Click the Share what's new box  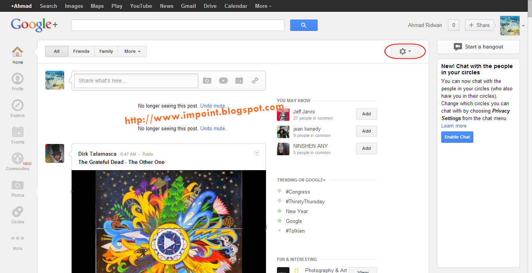136,81
